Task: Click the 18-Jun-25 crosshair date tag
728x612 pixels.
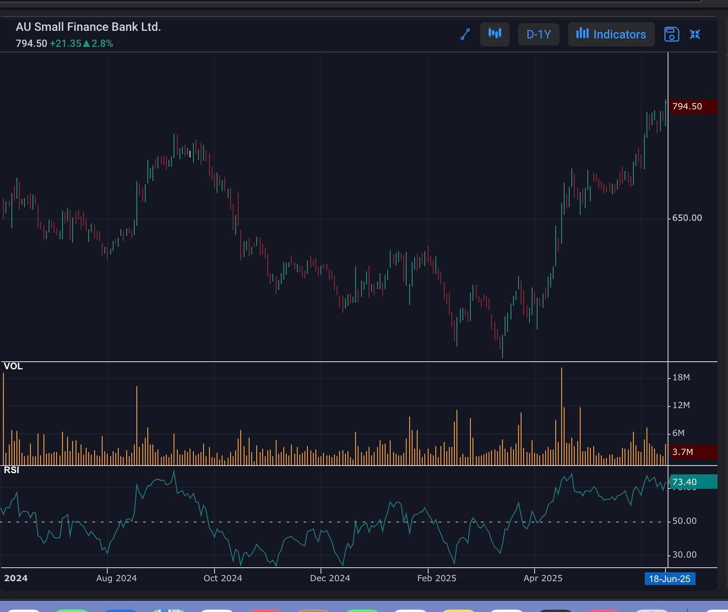Action: click(x=670, y=579)
